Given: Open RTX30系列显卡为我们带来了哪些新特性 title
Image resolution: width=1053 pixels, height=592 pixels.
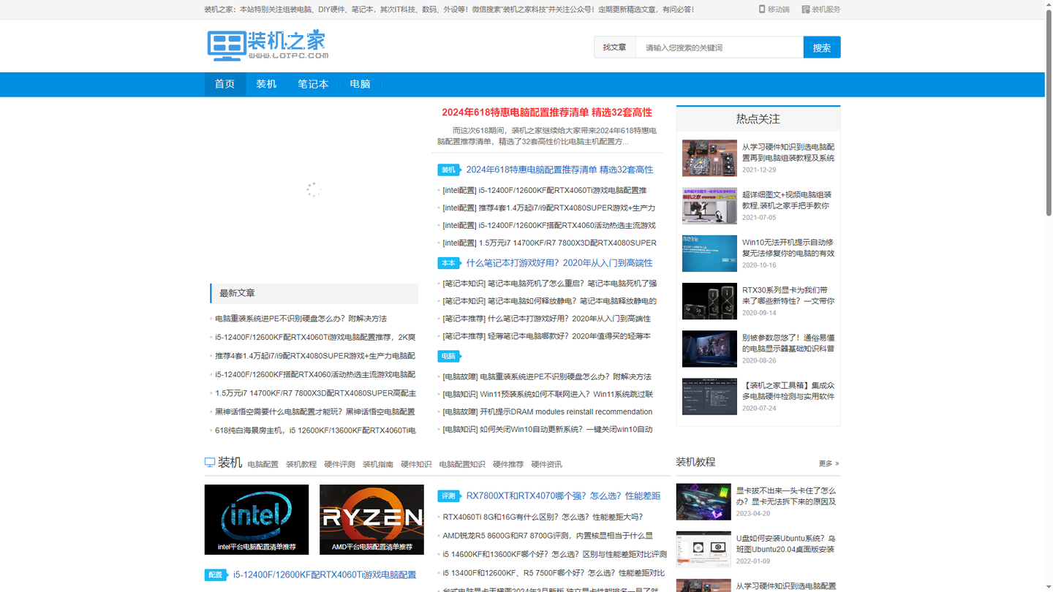Looking at the screenshot, I should 788,295.
